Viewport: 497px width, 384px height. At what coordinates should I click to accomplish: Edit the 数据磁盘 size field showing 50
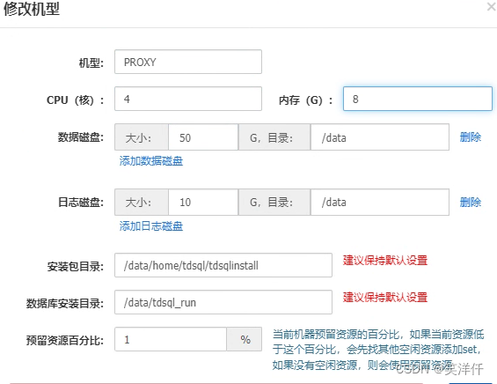(203, 137)
